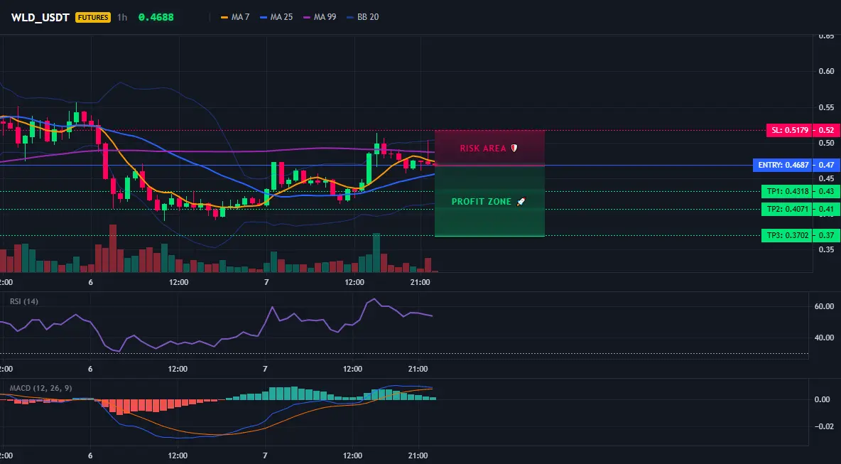Toggle the MA 25 legend item
The width and height of the screenshot is (841, 464).
[276, 17]
